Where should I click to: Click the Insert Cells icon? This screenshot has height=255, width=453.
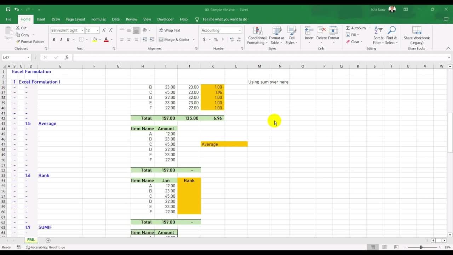(309, 32)
